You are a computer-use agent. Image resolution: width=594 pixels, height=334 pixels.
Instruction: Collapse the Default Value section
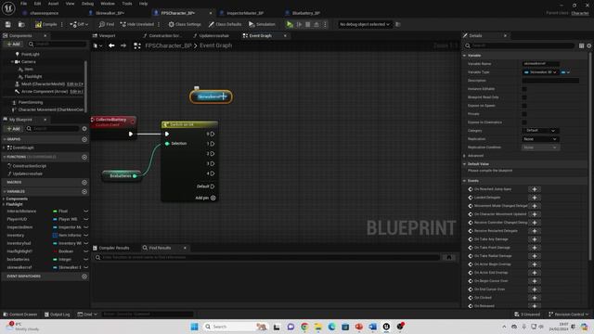coord(464,164)
